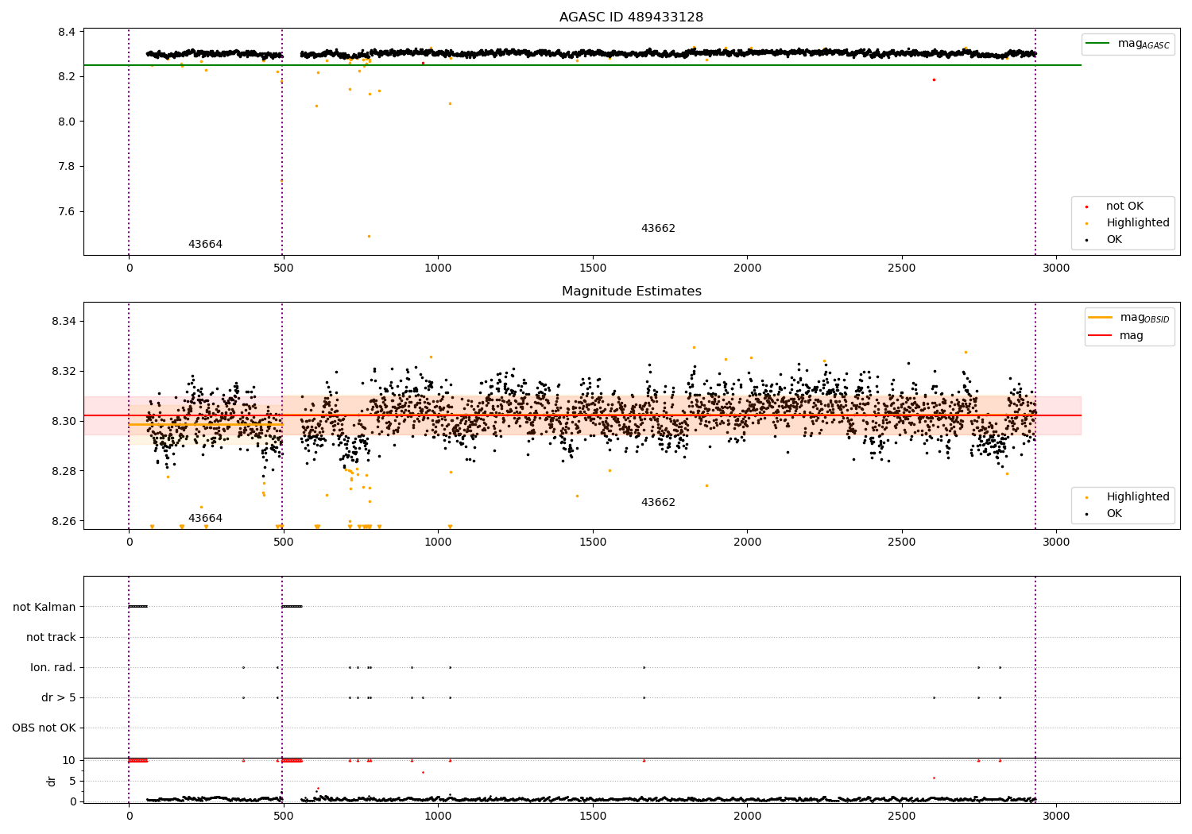Click obsid label 43664 in Magnitude Estimates panel
The image size is (1192, 834).
click(x=205, y=518)
